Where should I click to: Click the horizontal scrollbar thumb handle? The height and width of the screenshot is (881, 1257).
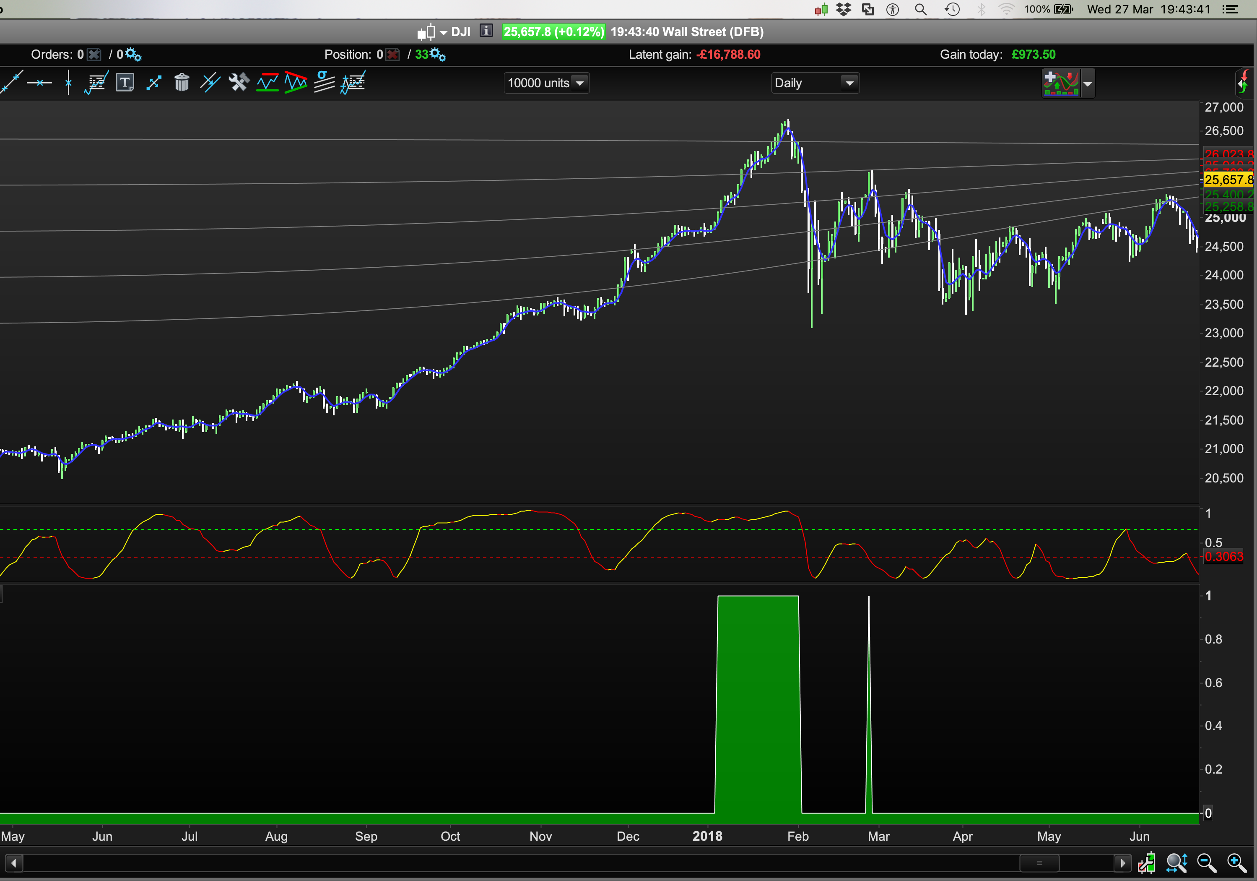1039,863
